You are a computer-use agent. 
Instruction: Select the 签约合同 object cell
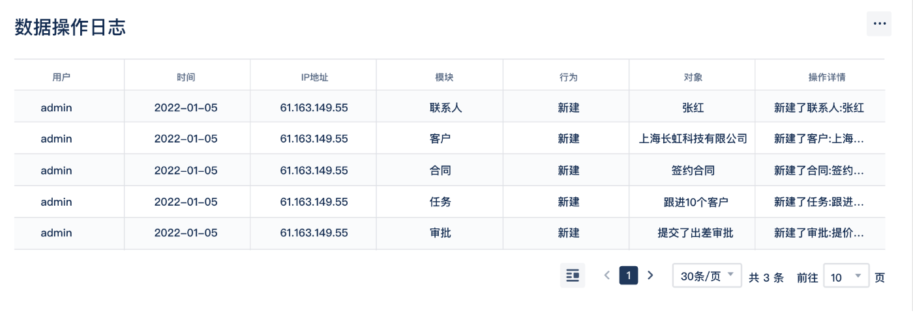(693, 171)
